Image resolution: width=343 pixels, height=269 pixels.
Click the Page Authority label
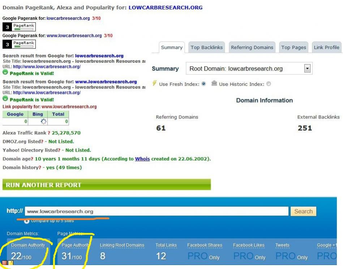click(76, 245)
